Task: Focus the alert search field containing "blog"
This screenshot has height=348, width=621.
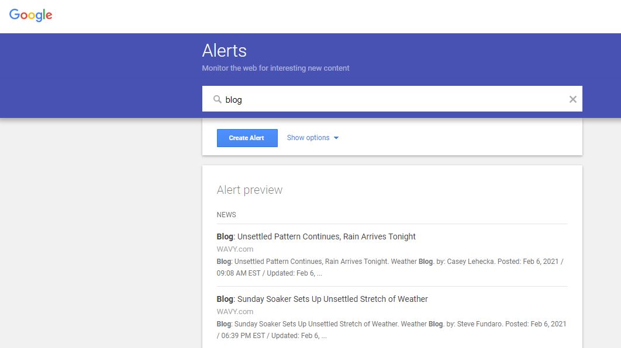Action: click(x=392, y=99)
